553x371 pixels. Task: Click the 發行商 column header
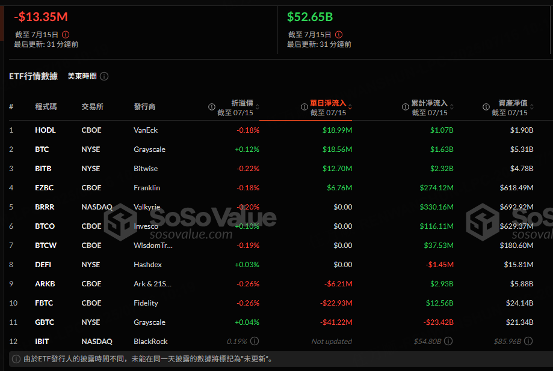tap(144, 107)
